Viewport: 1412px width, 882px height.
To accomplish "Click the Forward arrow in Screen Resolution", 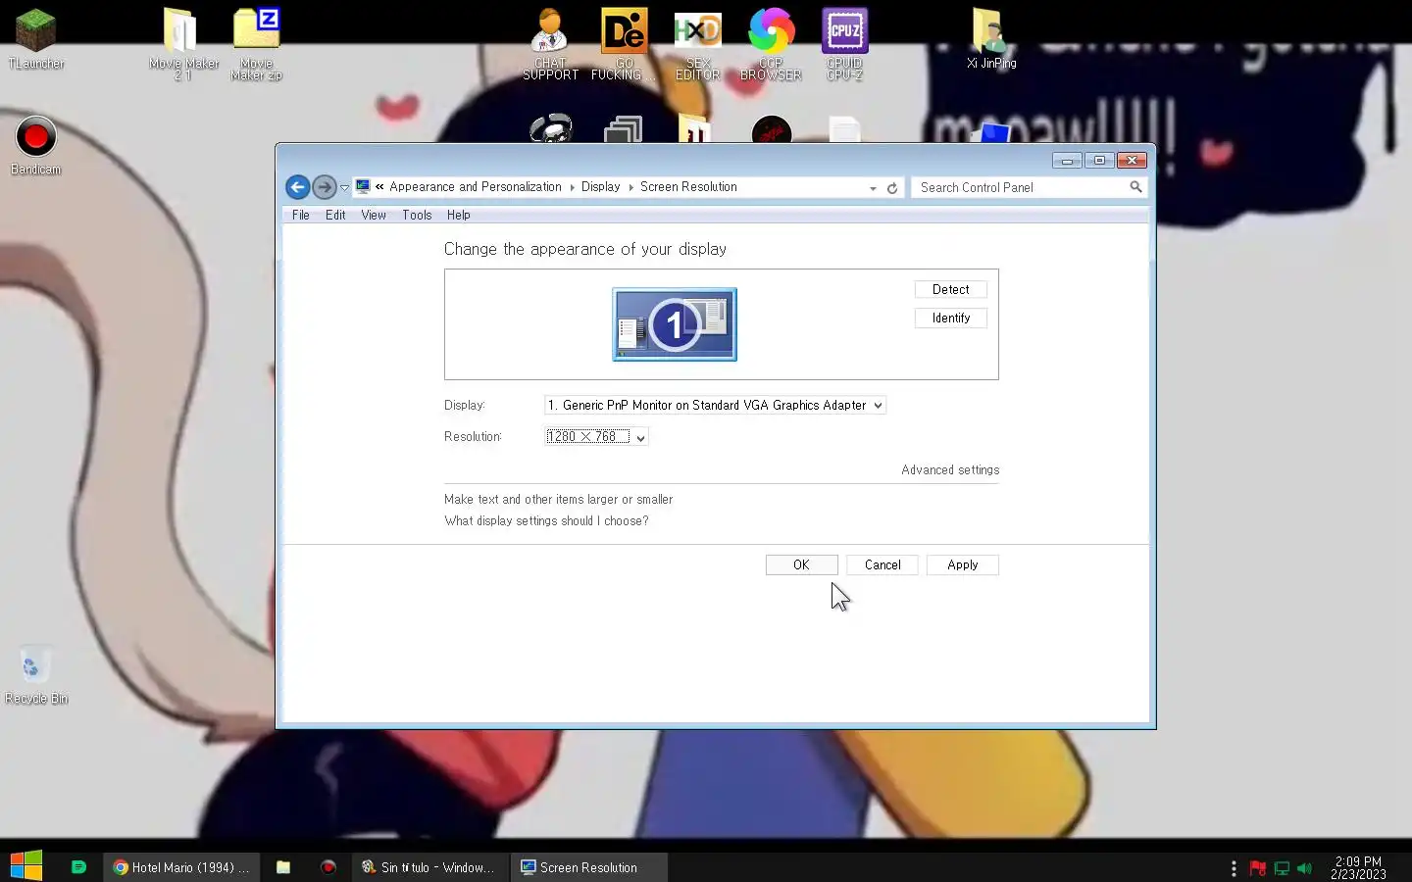I will point(324,187).
